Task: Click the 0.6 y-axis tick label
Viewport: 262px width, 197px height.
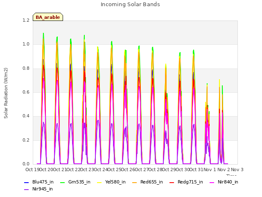Action: [x=26, y=92]
